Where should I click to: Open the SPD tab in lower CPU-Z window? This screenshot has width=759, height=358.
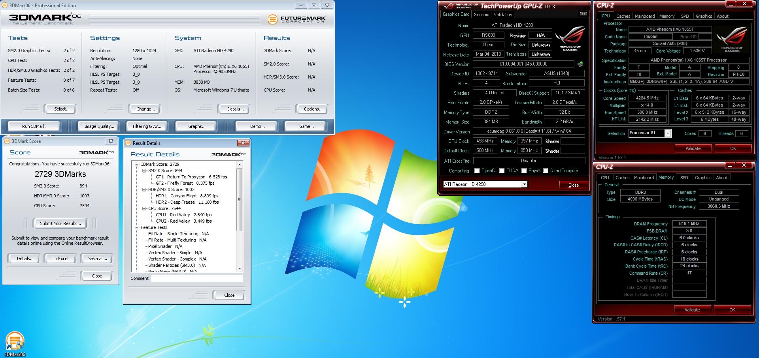coord(684,178)
